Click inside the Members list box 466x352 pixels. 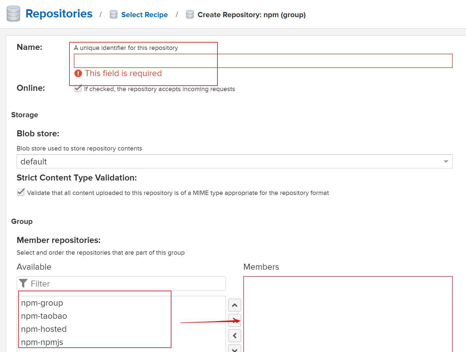pyautogui.click(x=348, y=314)
